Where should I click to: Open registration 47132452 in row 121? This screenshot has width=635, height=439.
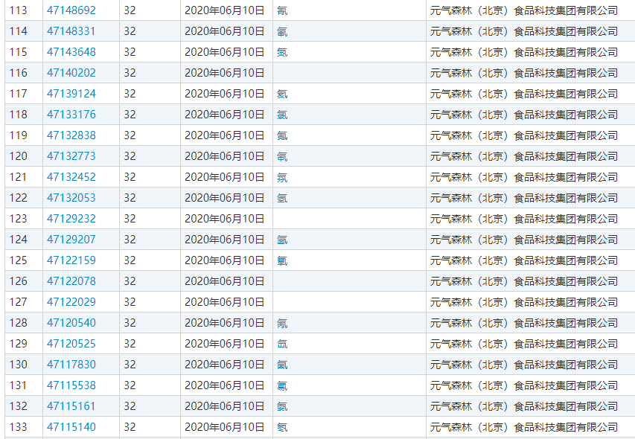click(71, 177)
